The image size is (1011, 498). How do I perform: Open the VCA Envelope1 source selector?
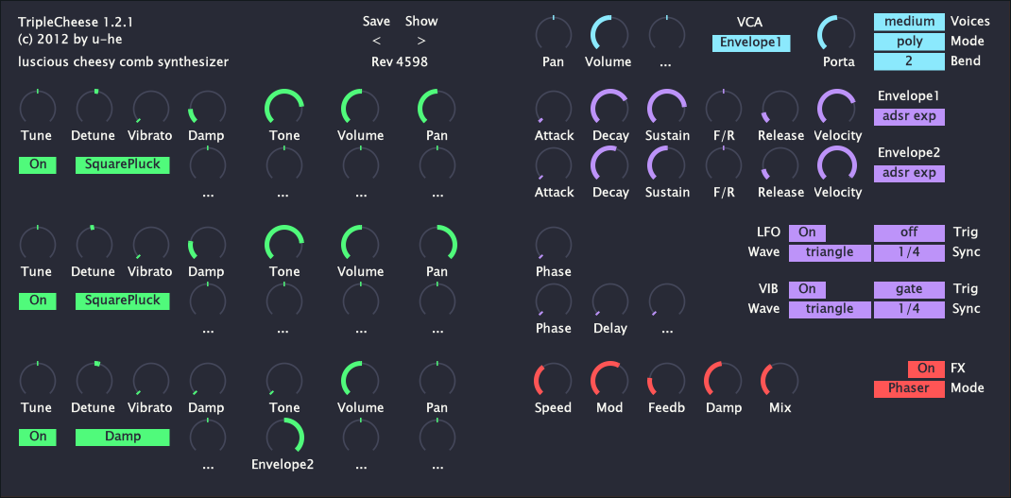point(751,43)
